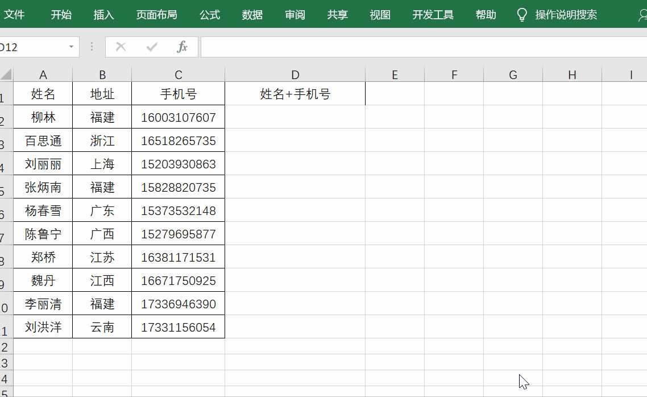Click the account icon at top right

point(641,15)
